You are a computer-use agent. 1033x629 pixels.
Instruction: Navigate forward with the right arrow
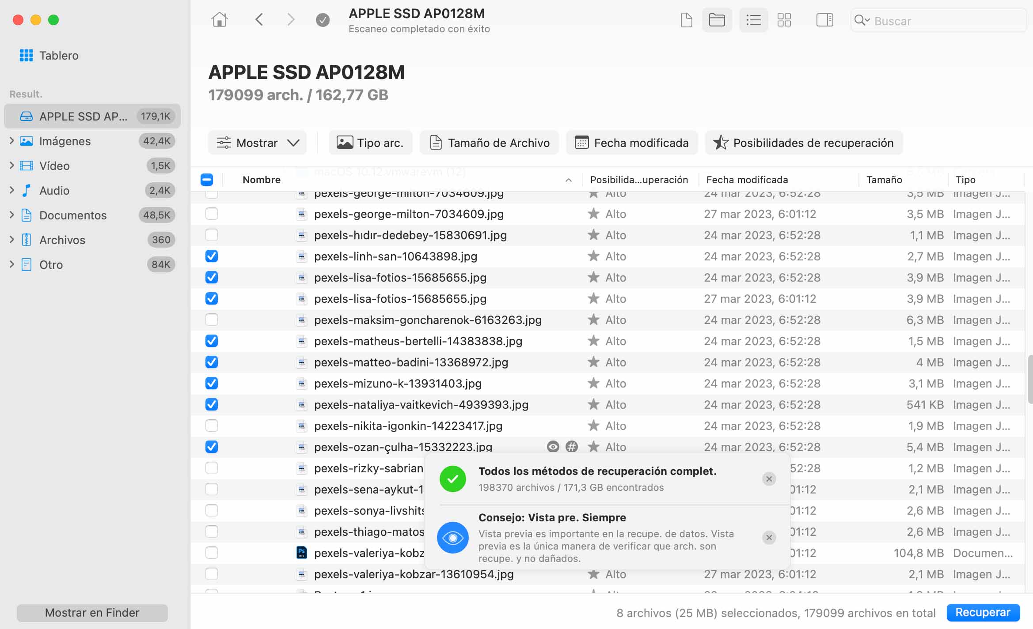290,20
